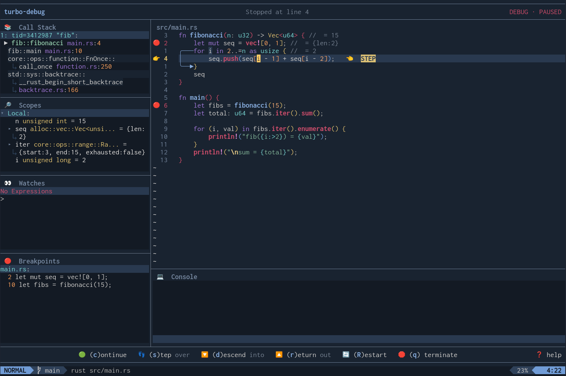The image size is (566, 376).
Task: Click the (q) terminate command
Action: pos(433,355)
